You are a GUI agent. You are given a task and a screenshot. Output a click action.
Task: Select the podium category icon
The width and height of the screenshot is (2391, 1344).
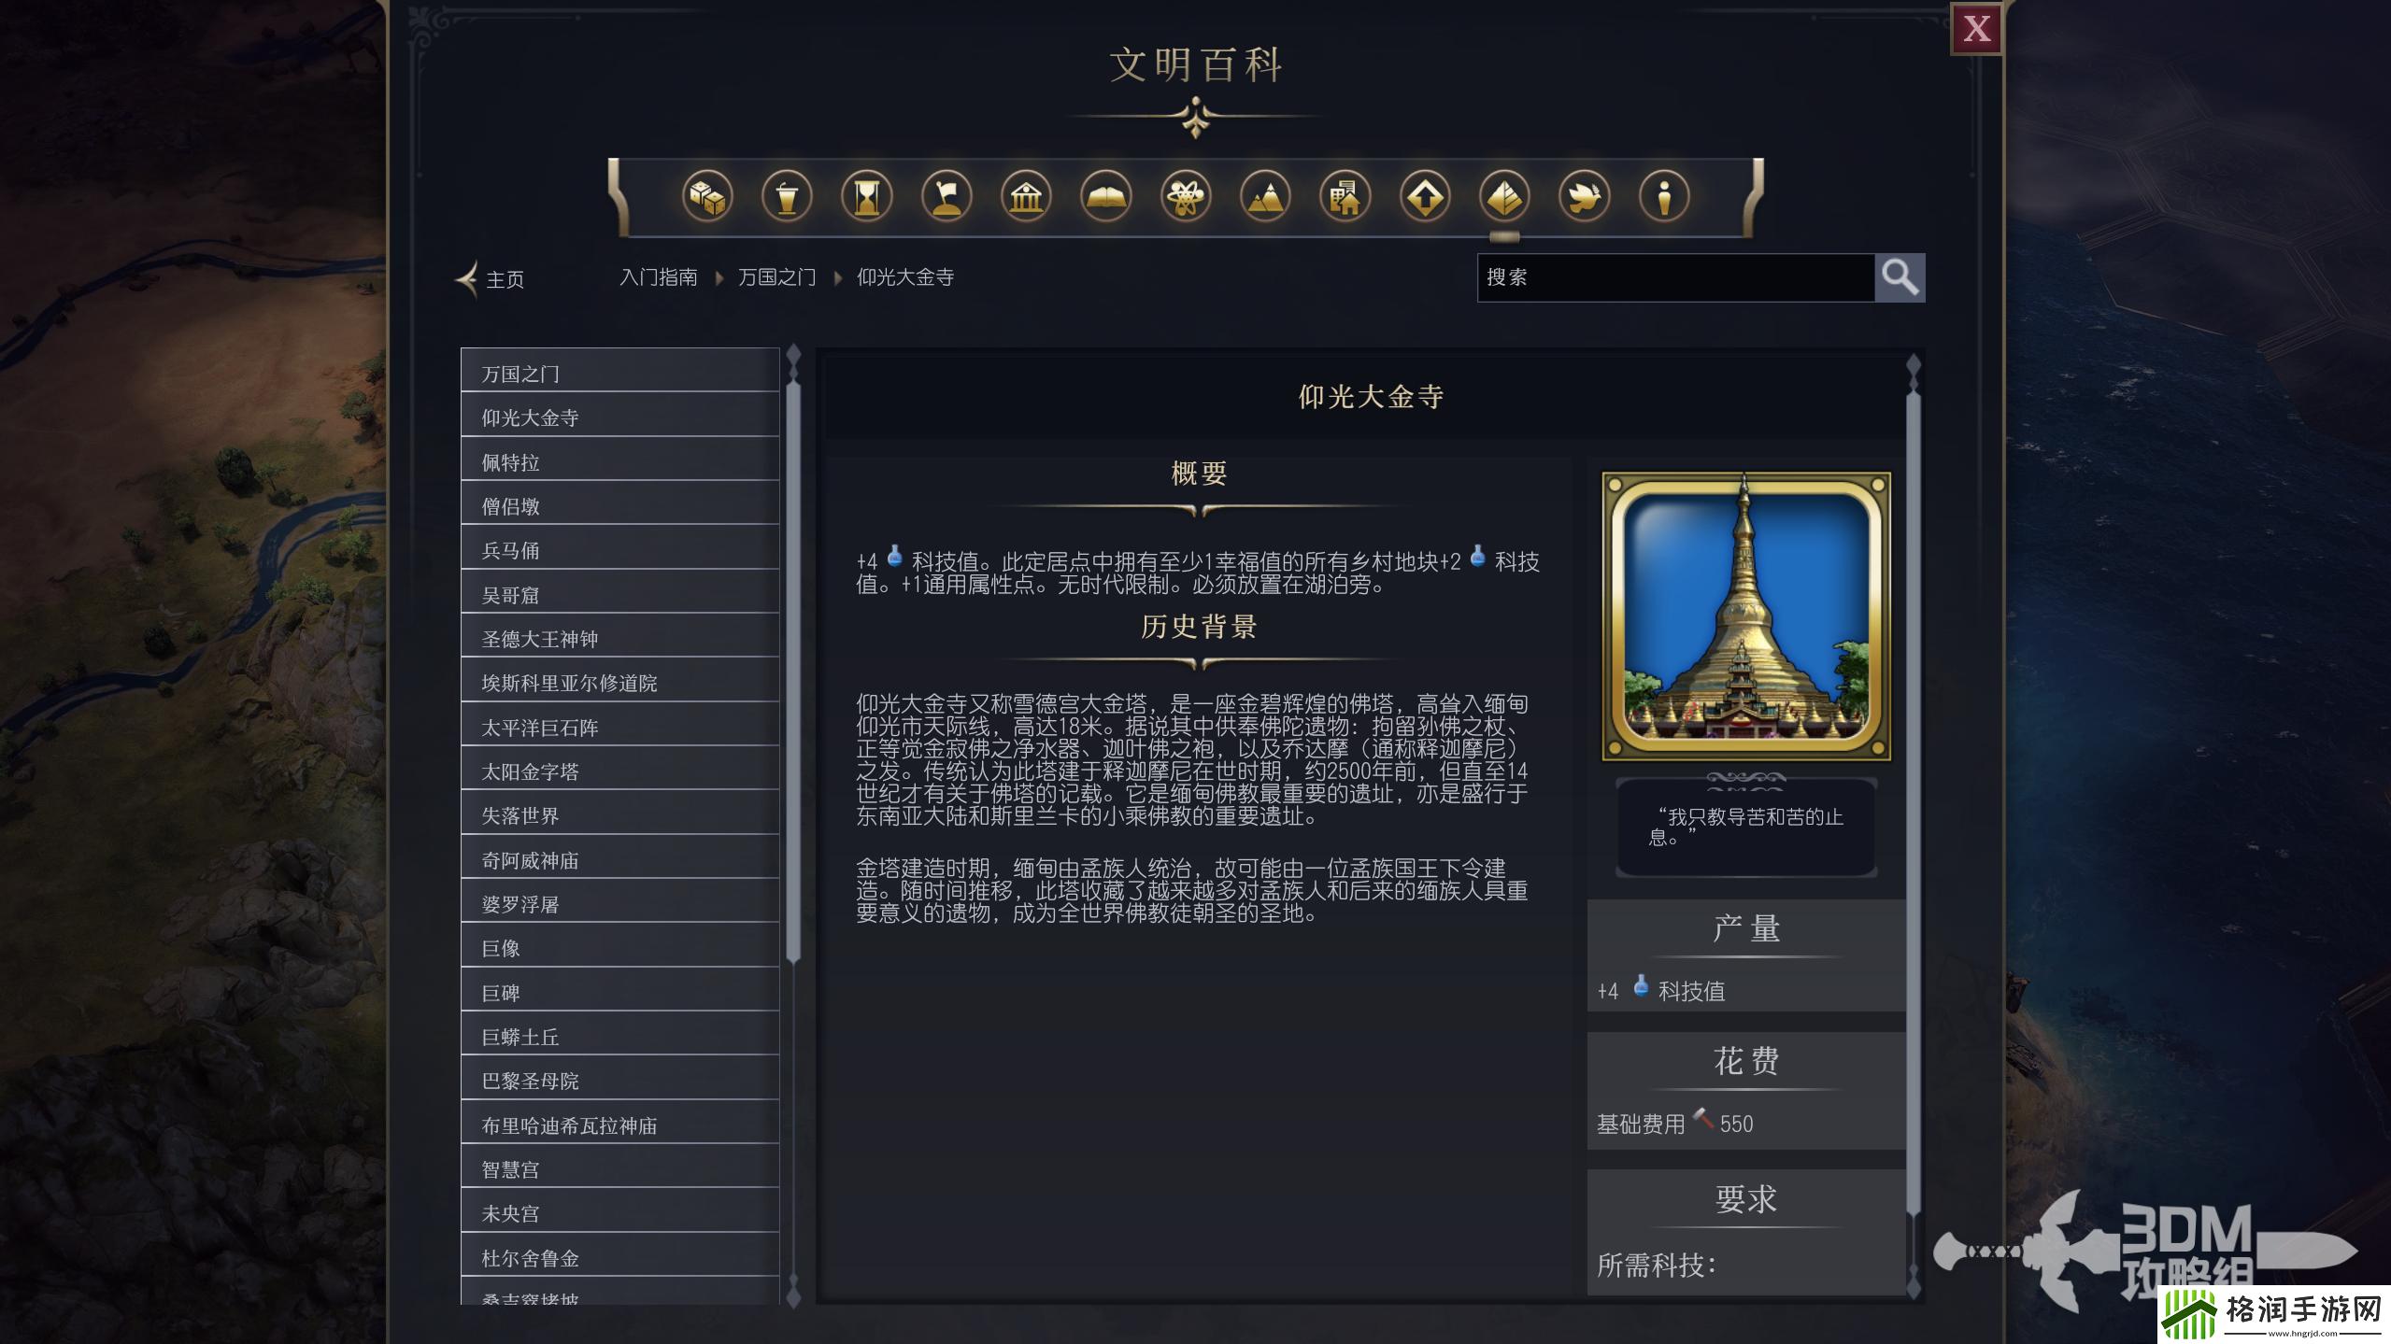[x=788, y=196]
